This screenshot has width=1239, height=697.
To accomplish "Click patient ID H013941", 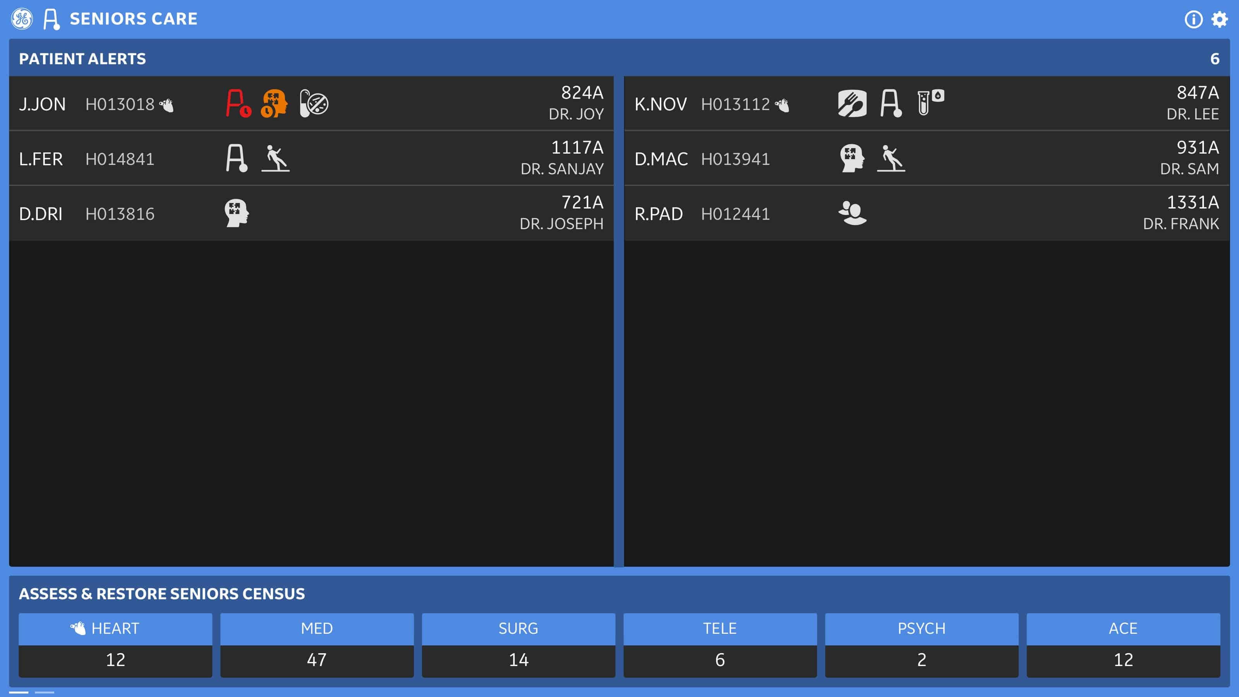I will [735, 159].
